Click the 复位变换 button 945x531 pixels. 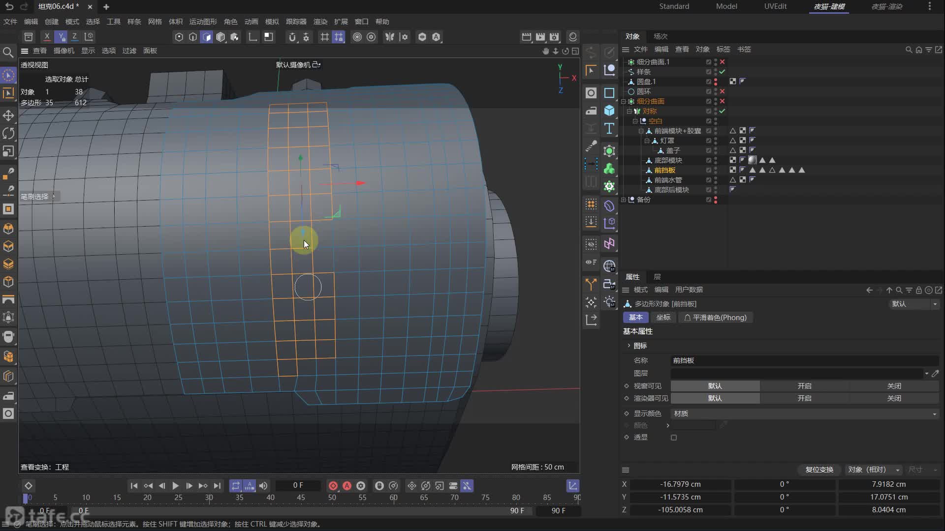coord(819,470)
